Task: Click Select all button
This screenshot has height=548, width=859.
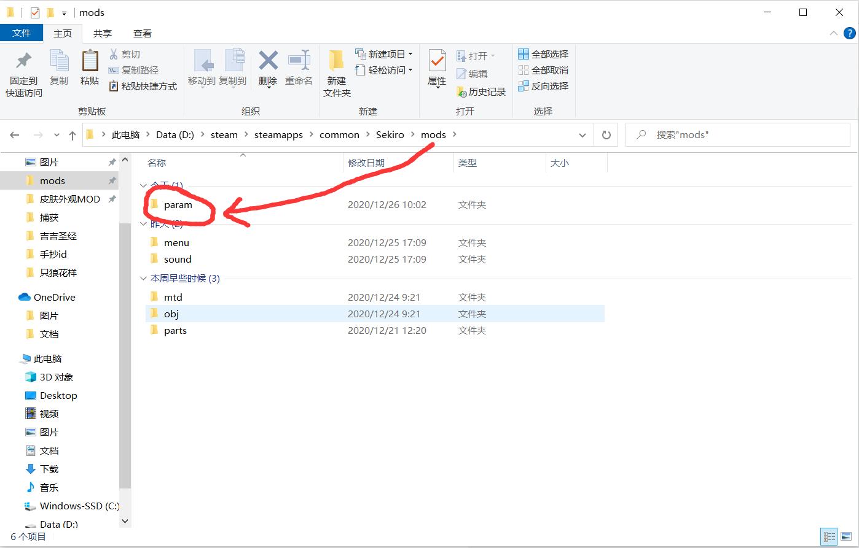Action: tap(543, 55)
